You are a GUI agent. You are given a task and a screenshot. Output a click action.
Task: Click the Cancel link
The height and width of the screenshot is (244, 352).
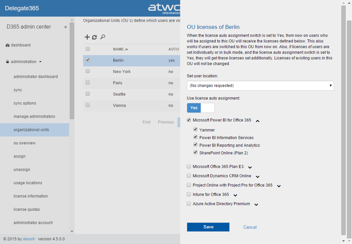250,227
